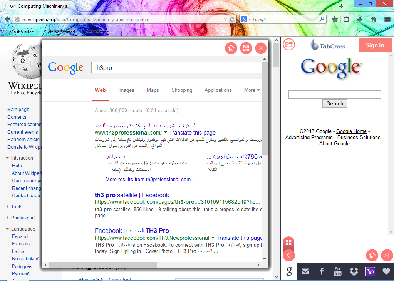This screenshot has width=394, height=281.
Task: Click the browser back arrow button
Action: point(8,19)
